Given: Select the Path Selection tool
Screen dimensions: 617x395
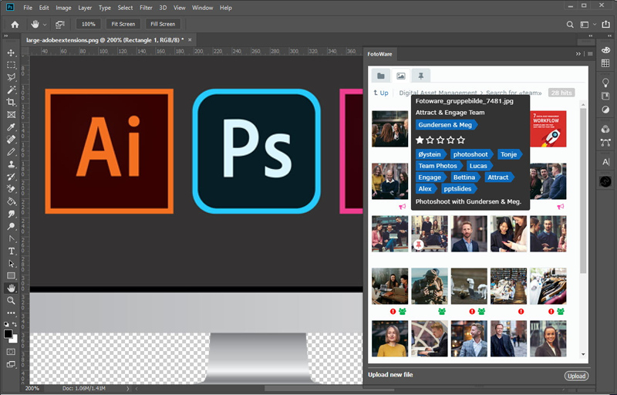Looking at the screenshot, I should (x=11, y=264).
